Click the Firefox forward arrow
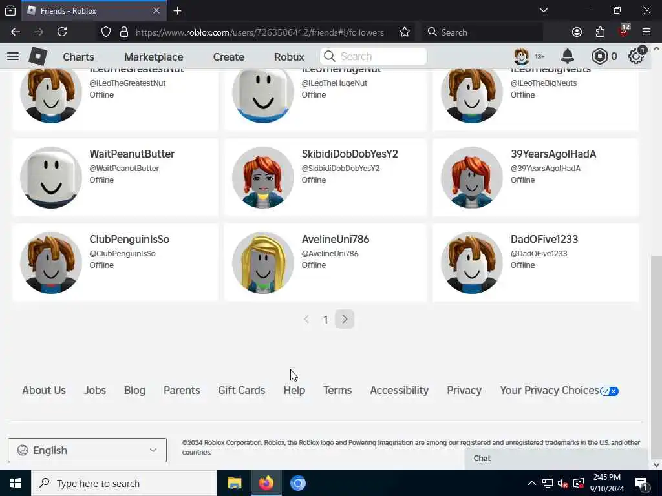 tap(39, 32)
